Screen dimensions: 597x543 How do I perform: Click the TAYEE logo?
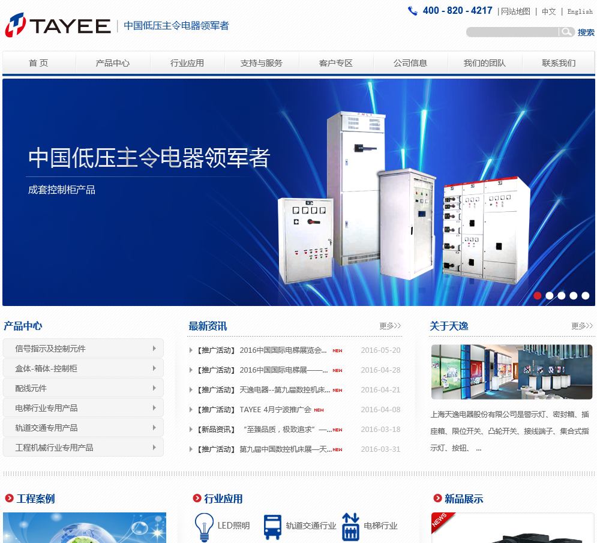pyautogui.click(x=58, y=25)
